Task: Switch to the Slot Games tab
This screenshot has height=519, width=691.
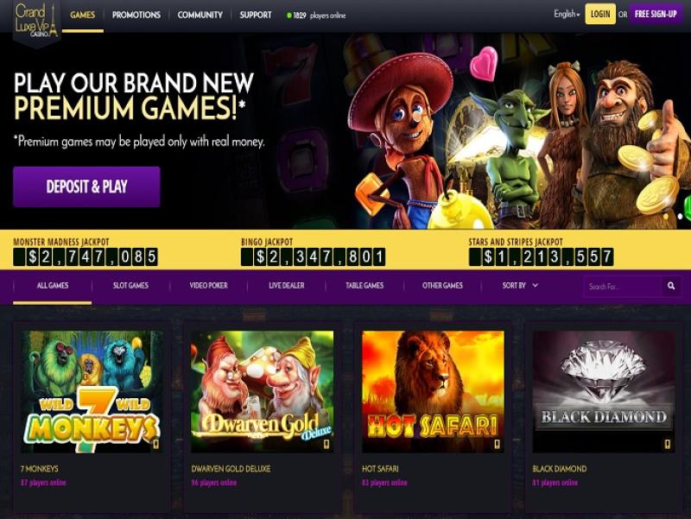Action: [x=130, y=286]
